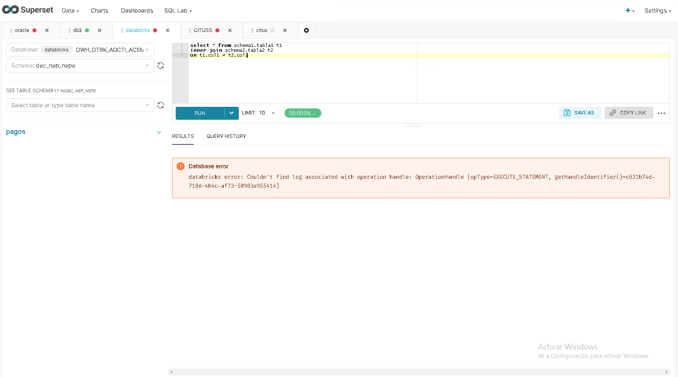
Task: Close the oracle tab
Action: tap(47, 30)
